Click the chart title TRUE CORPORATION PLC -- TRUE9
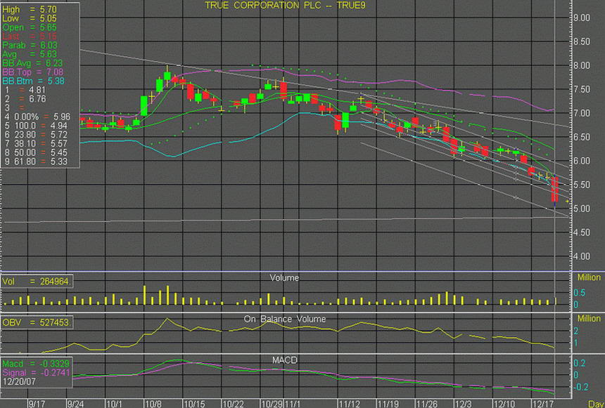 (285, 6)
